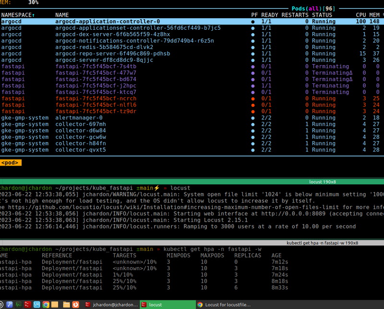
Task: Select the collector-d6w84 pod row
Action: coord(192,131)
